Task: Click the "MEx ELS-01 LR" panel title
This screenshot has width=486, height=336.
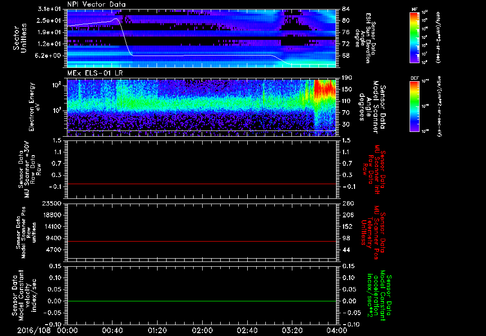Action: click(95, 74)
